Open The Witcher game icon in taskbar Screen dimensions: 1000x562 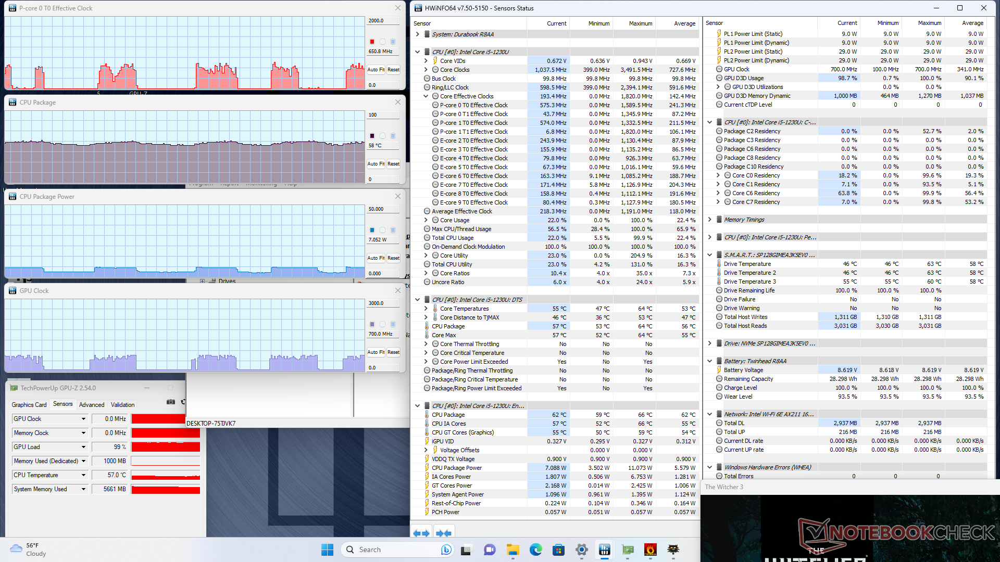[x=673, y=550]
